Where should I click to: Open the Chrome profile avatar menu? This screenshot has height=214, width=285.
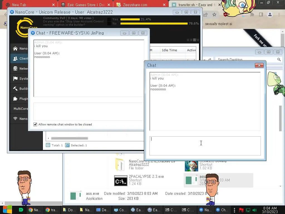pos(270,14)
